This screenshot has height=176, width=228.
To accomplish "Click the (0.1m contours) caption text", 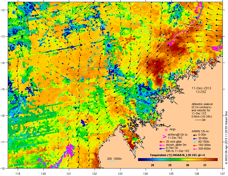I will (201, 107).
